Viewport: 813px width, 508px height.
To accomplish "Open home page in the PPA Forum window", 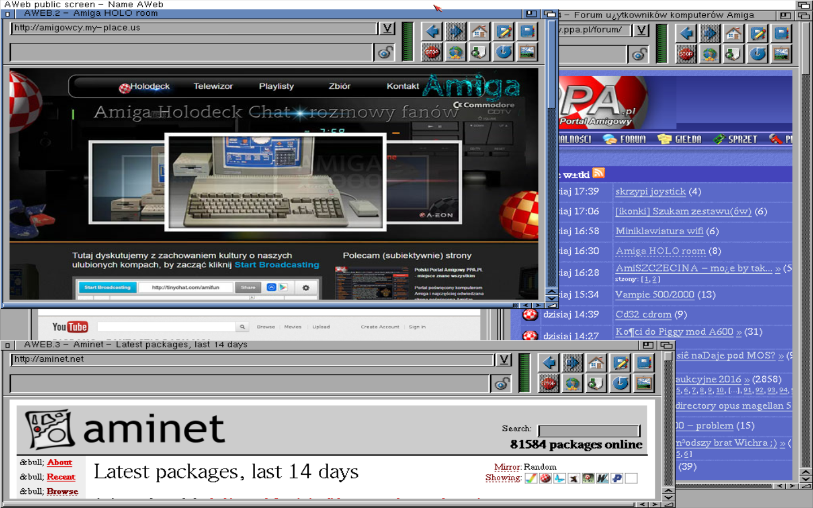I will tap(734, 33).
